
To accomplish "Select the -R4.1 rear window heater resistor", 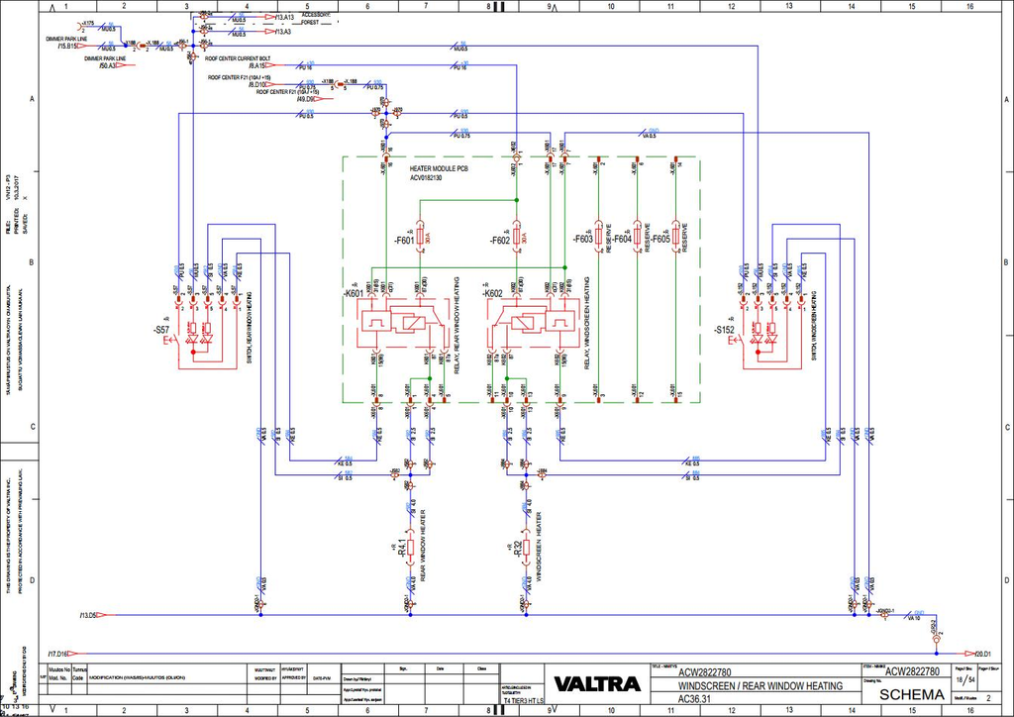I will click(x=411, y=549).
